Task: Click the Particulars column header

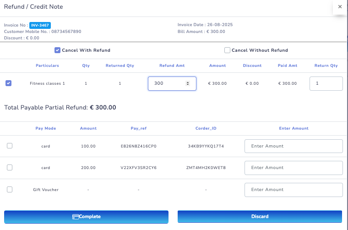Action: [x=47, y=66]
